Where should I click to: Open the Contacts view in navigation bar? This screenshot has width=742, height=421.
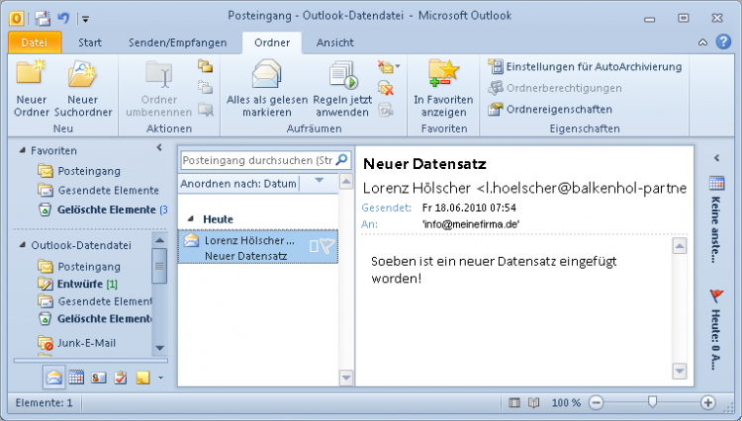98,377
